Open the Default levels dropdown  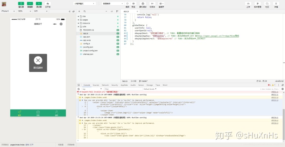(x=150, y=89)
